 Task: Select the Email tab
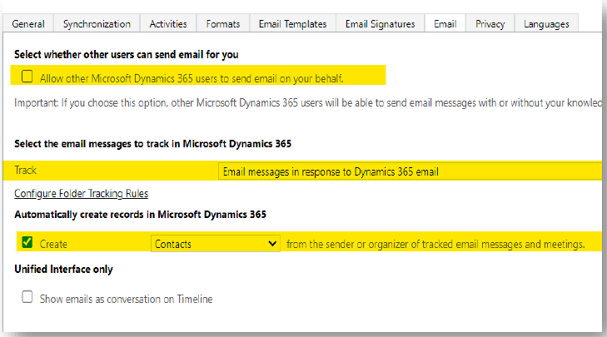[x=445, y=24]
